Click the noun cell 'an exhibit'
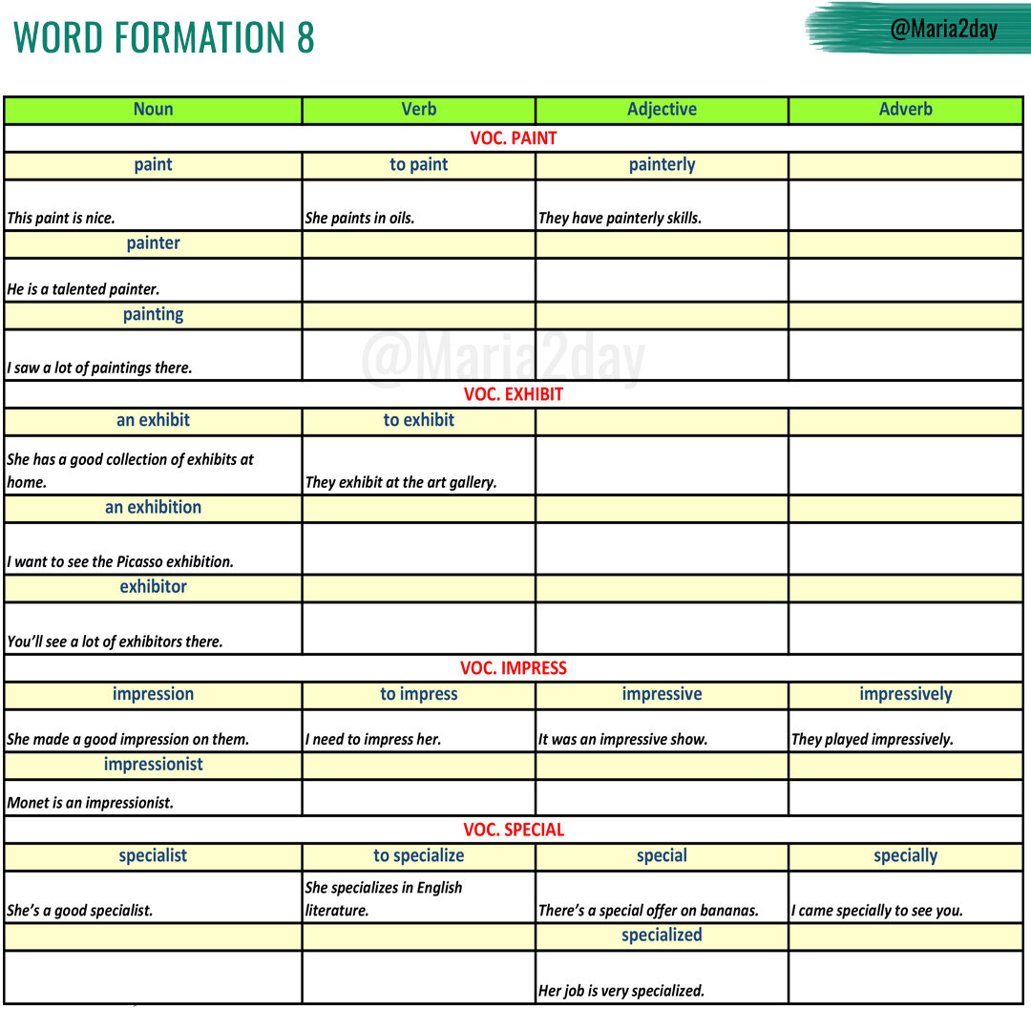 point(153,421)
